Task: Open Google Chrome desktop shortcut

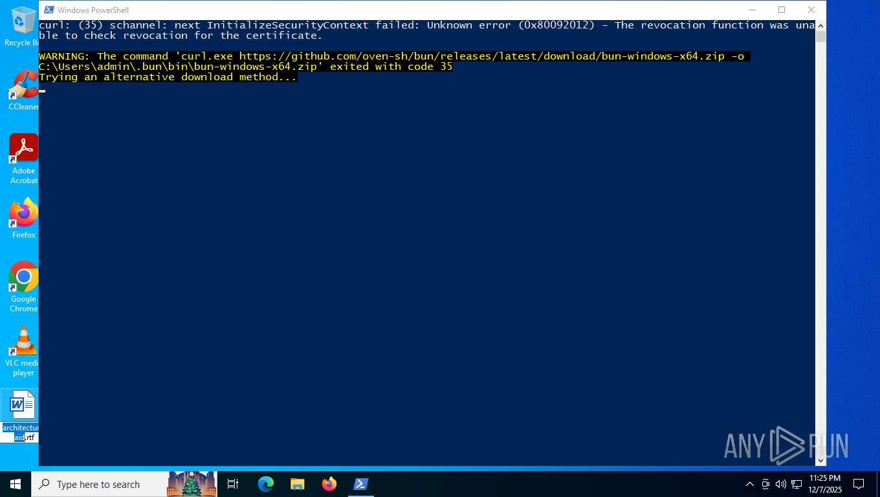Action: (23, 287)
